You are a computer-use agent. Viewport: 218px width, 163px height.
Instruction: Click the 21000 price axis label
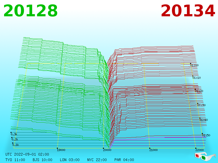153,150
